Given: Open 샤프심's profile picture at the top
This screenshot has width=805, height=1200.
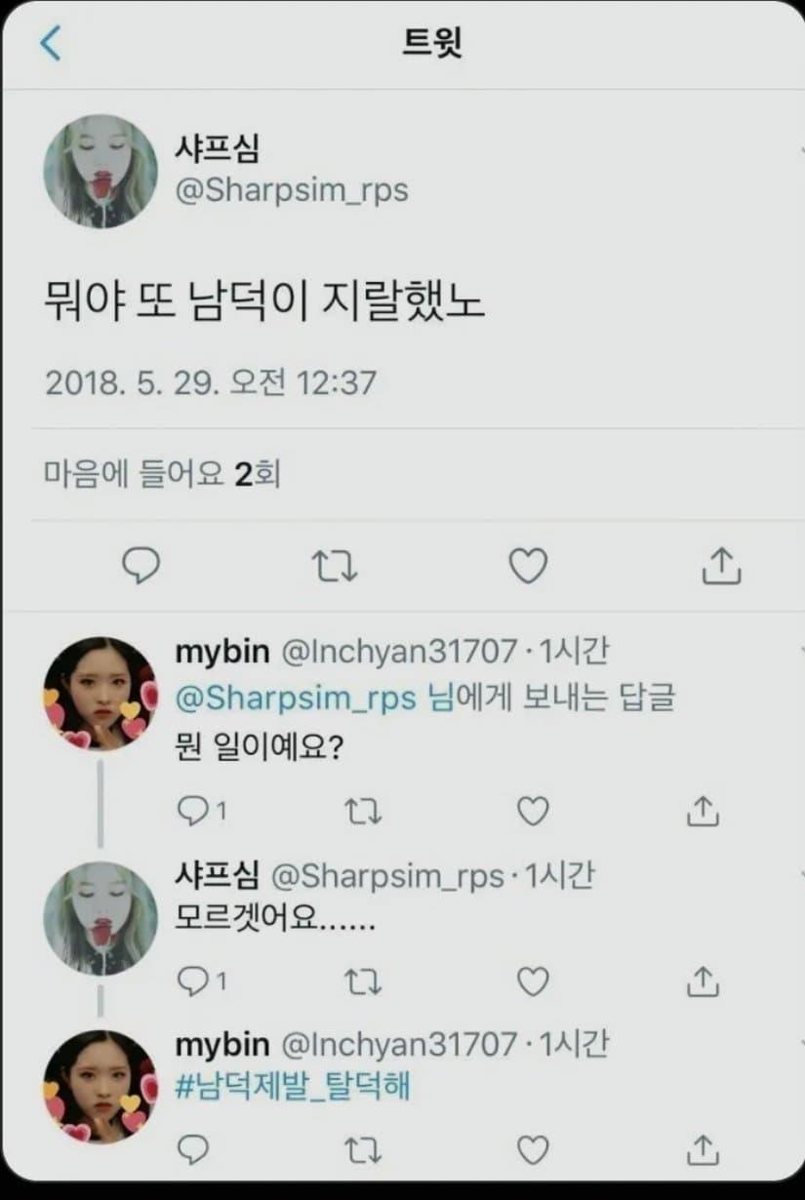Looking at the screenshot, I should (101, 172).
